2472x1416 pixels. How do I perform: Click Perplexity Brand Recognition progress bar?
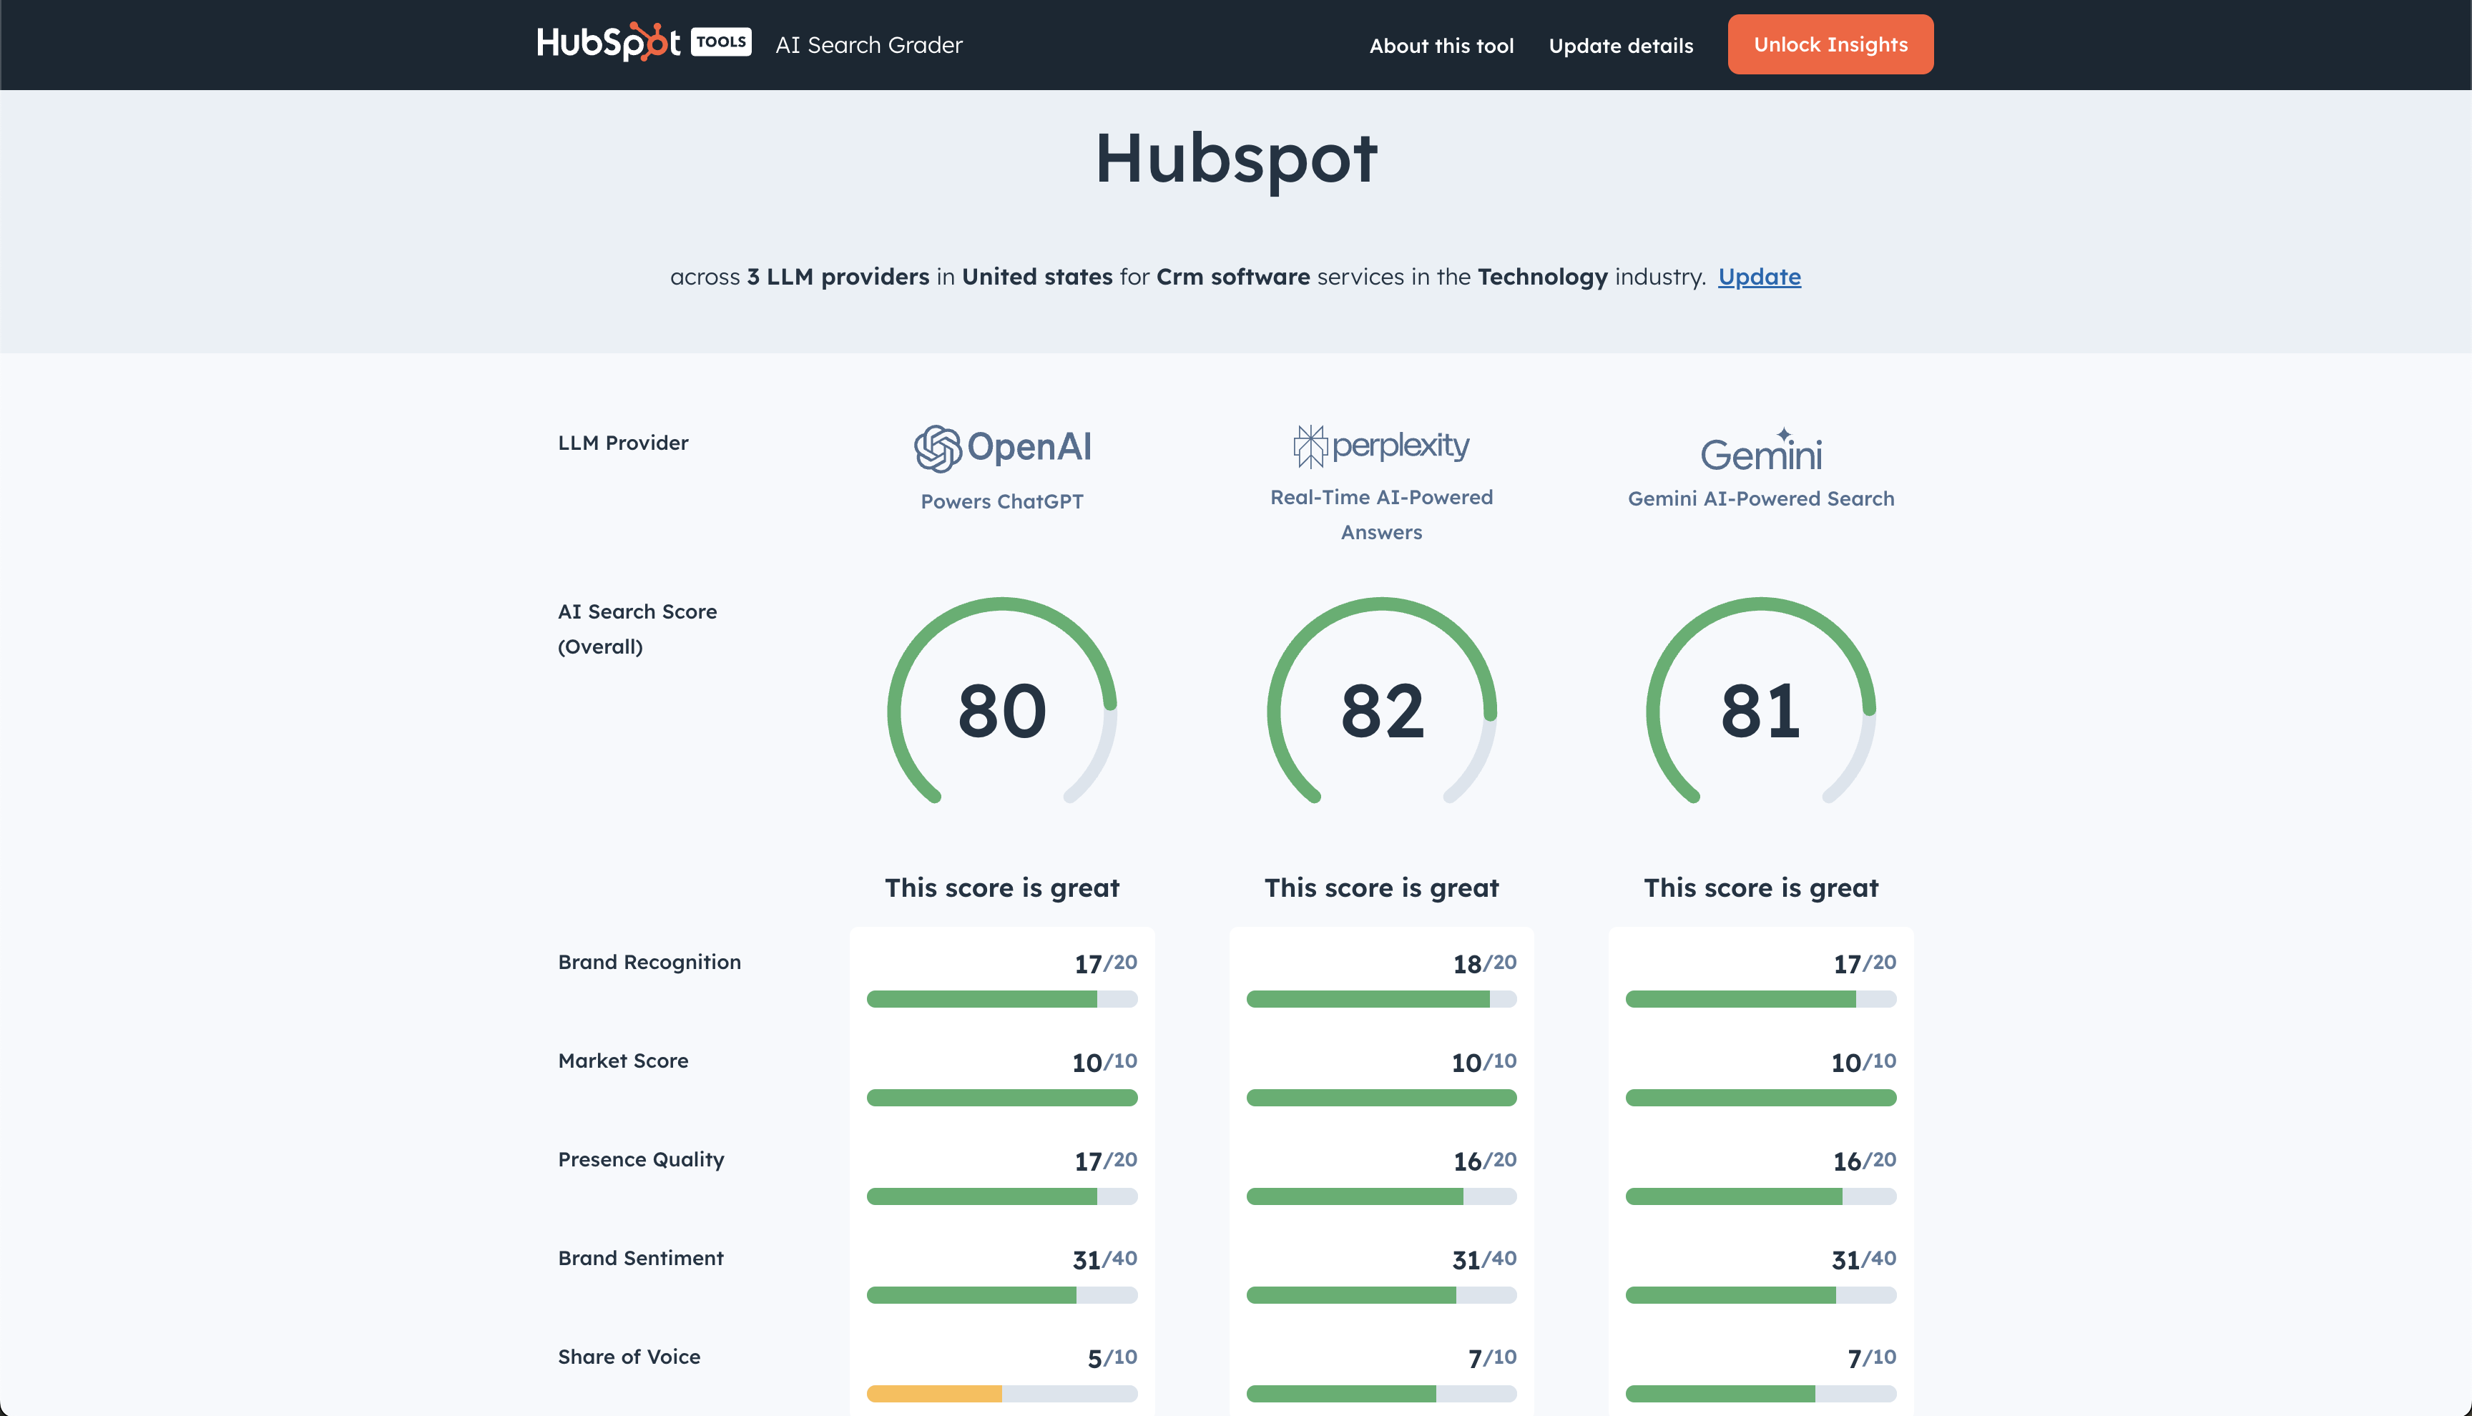click(x=1381, y=999)
